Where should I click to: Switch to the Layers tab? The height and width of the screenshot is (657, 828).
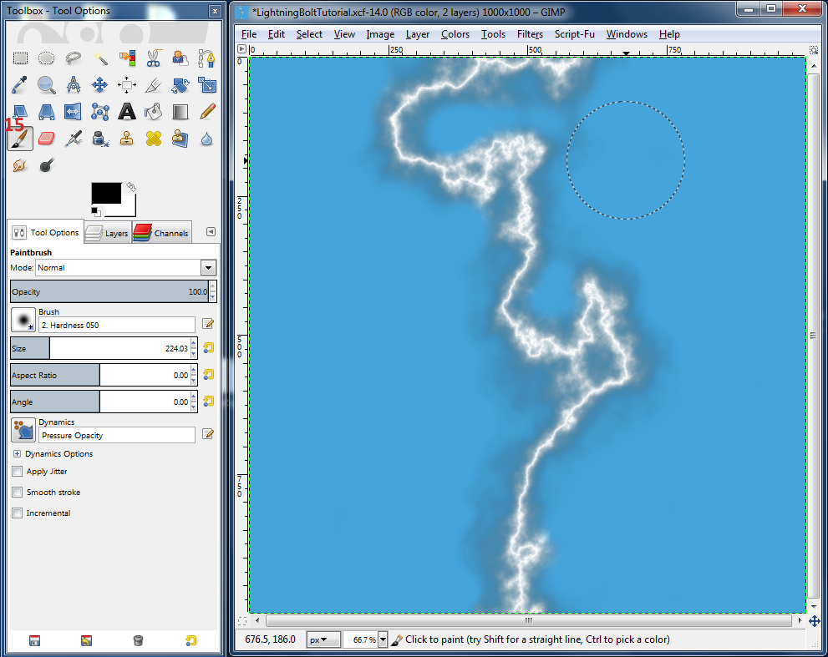pyautogui.click(x=107, y=233)
